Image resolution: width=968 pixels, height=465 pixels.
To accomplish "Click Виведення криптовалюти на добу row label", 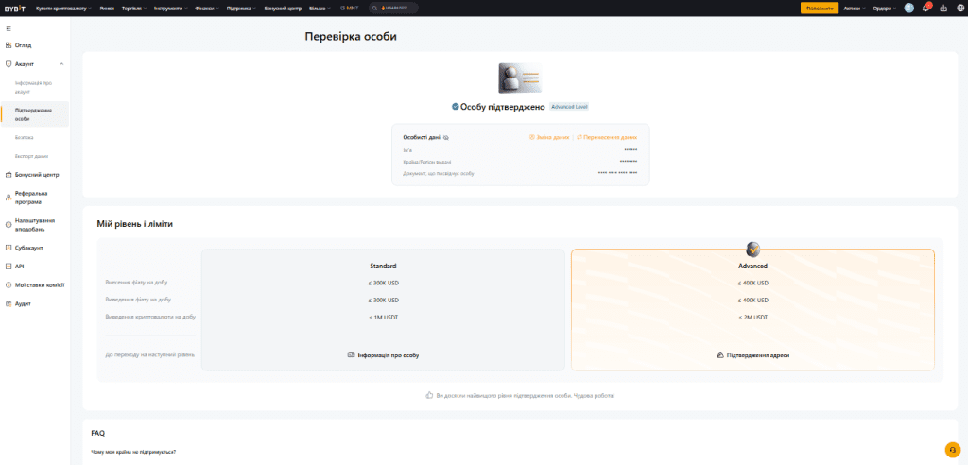I will [x=150, y=317].
